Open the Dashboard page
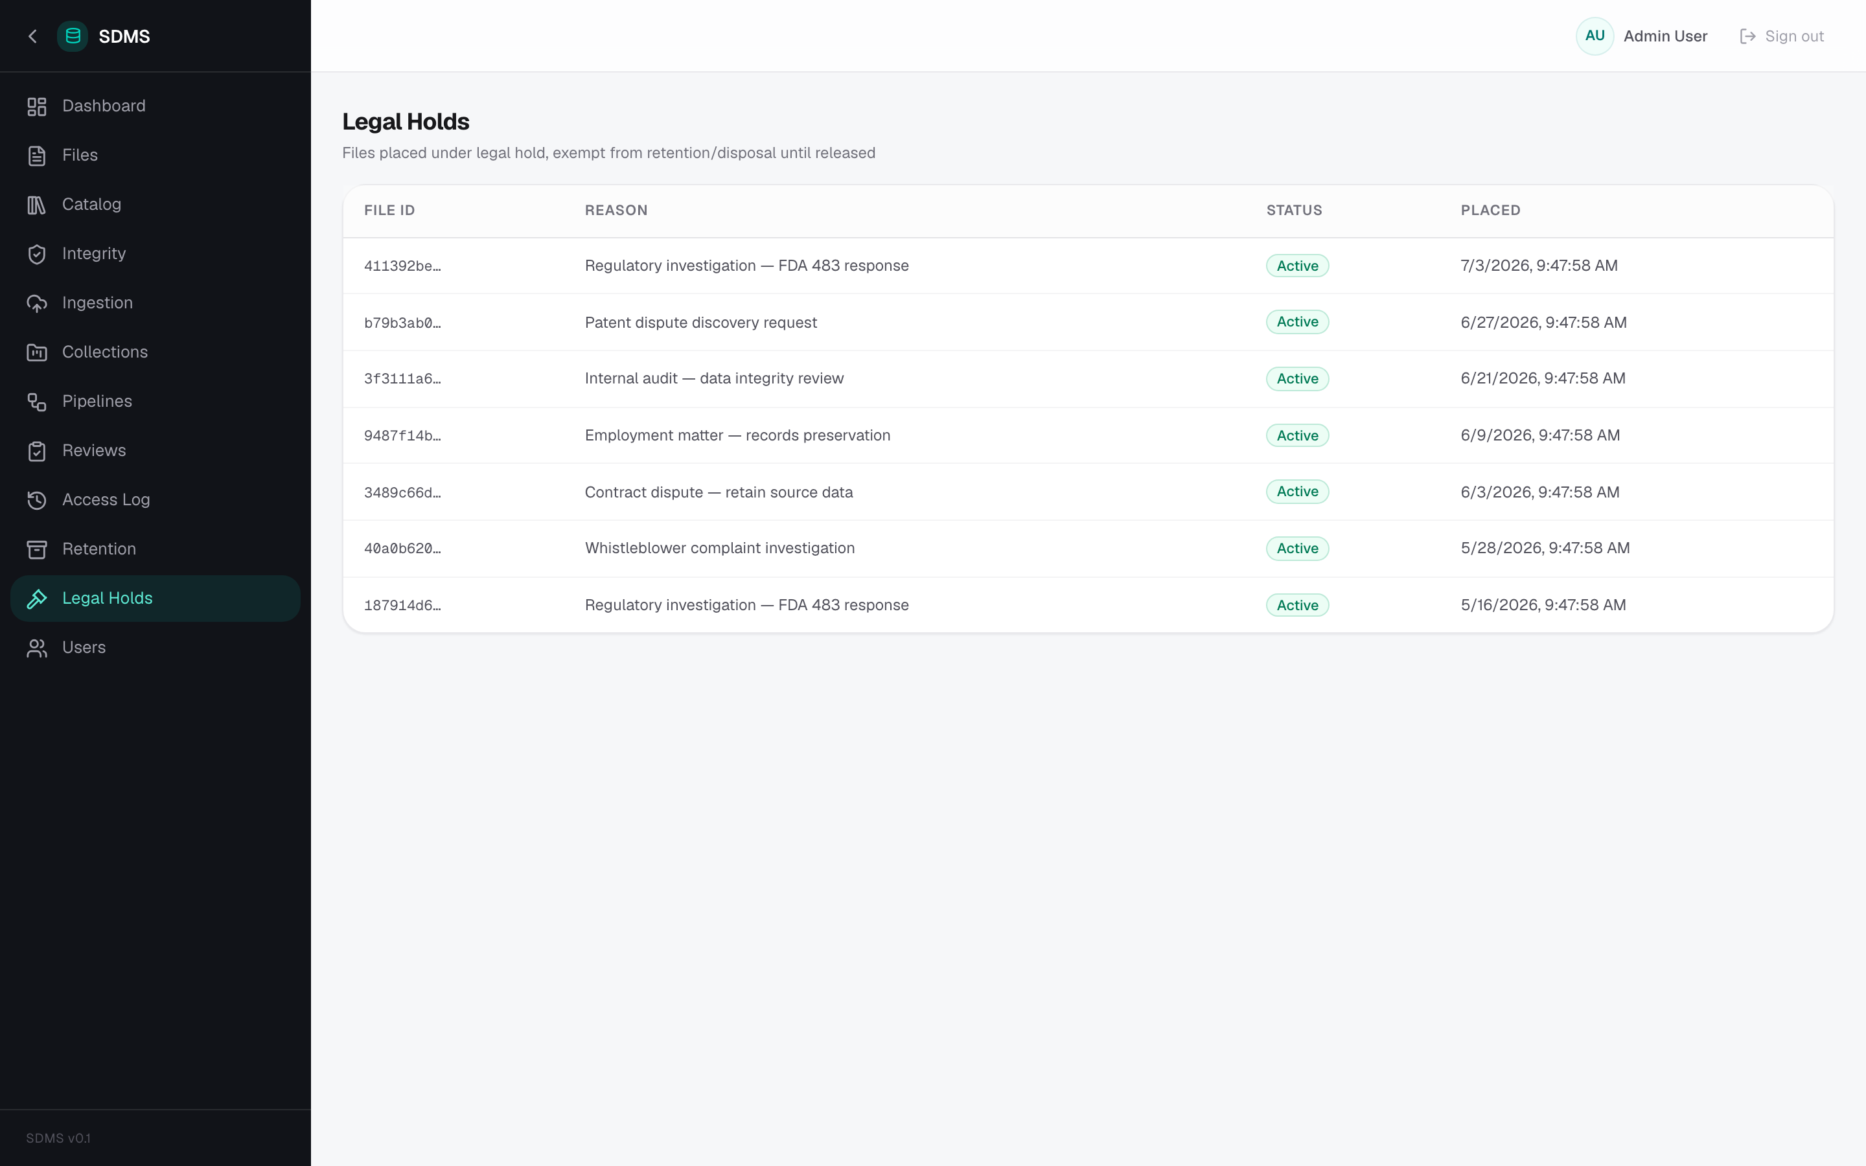Image resolution: width=1866 pixels, height=1166 pixels. pyautogui.click(x=155, y=106)
